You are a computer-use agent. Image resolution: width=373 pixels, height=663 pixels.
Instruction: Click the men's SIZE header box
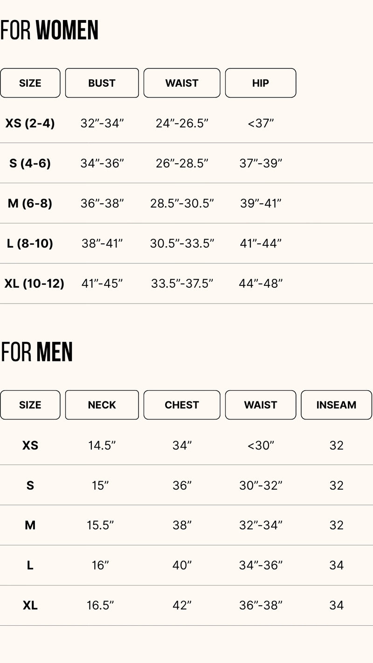[x=30, y=405]
